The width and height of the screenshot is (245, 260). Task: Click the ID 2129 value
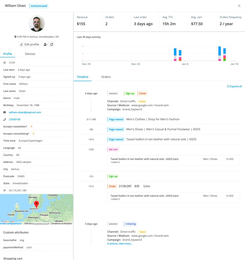12,63
